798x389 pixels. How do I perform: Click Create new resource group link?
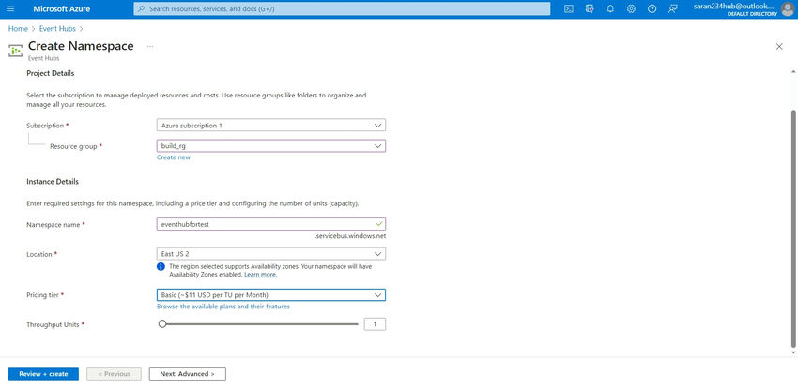[174, 157]
